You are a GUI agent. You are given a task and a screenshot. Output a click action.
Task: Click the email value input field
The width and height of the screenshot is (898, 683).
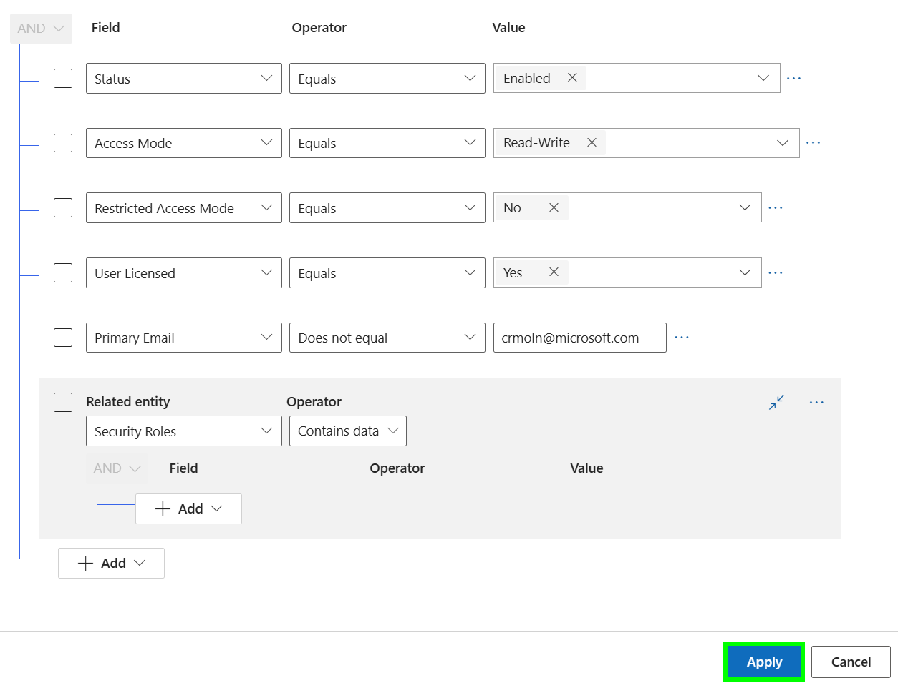pyautogui.click(x=579, y=338)
